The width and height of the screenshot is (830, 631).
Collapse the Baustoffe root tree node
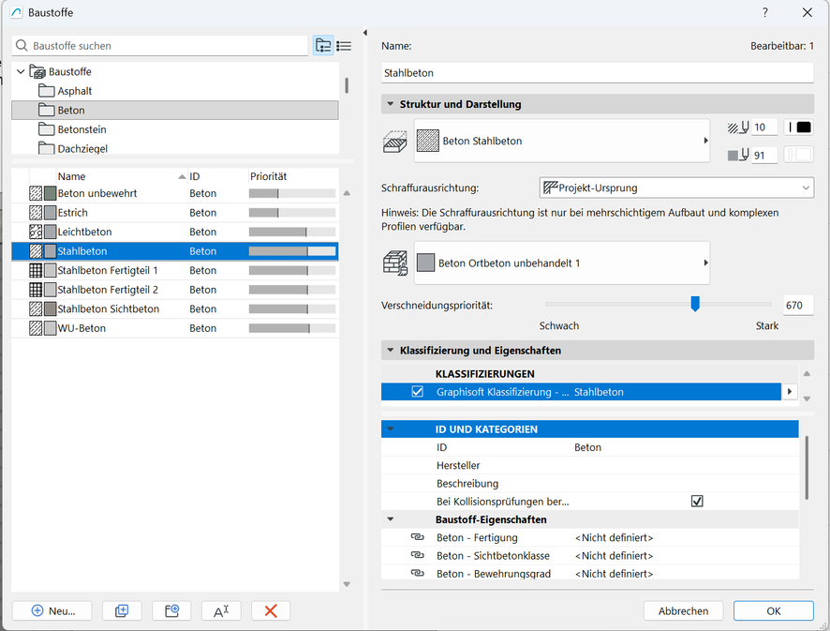21,71
